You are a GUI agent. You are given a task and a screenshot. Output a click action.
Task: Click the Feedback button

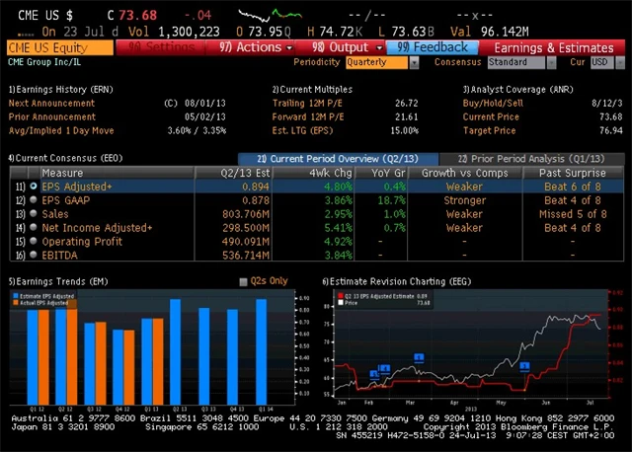pos(433,47)
